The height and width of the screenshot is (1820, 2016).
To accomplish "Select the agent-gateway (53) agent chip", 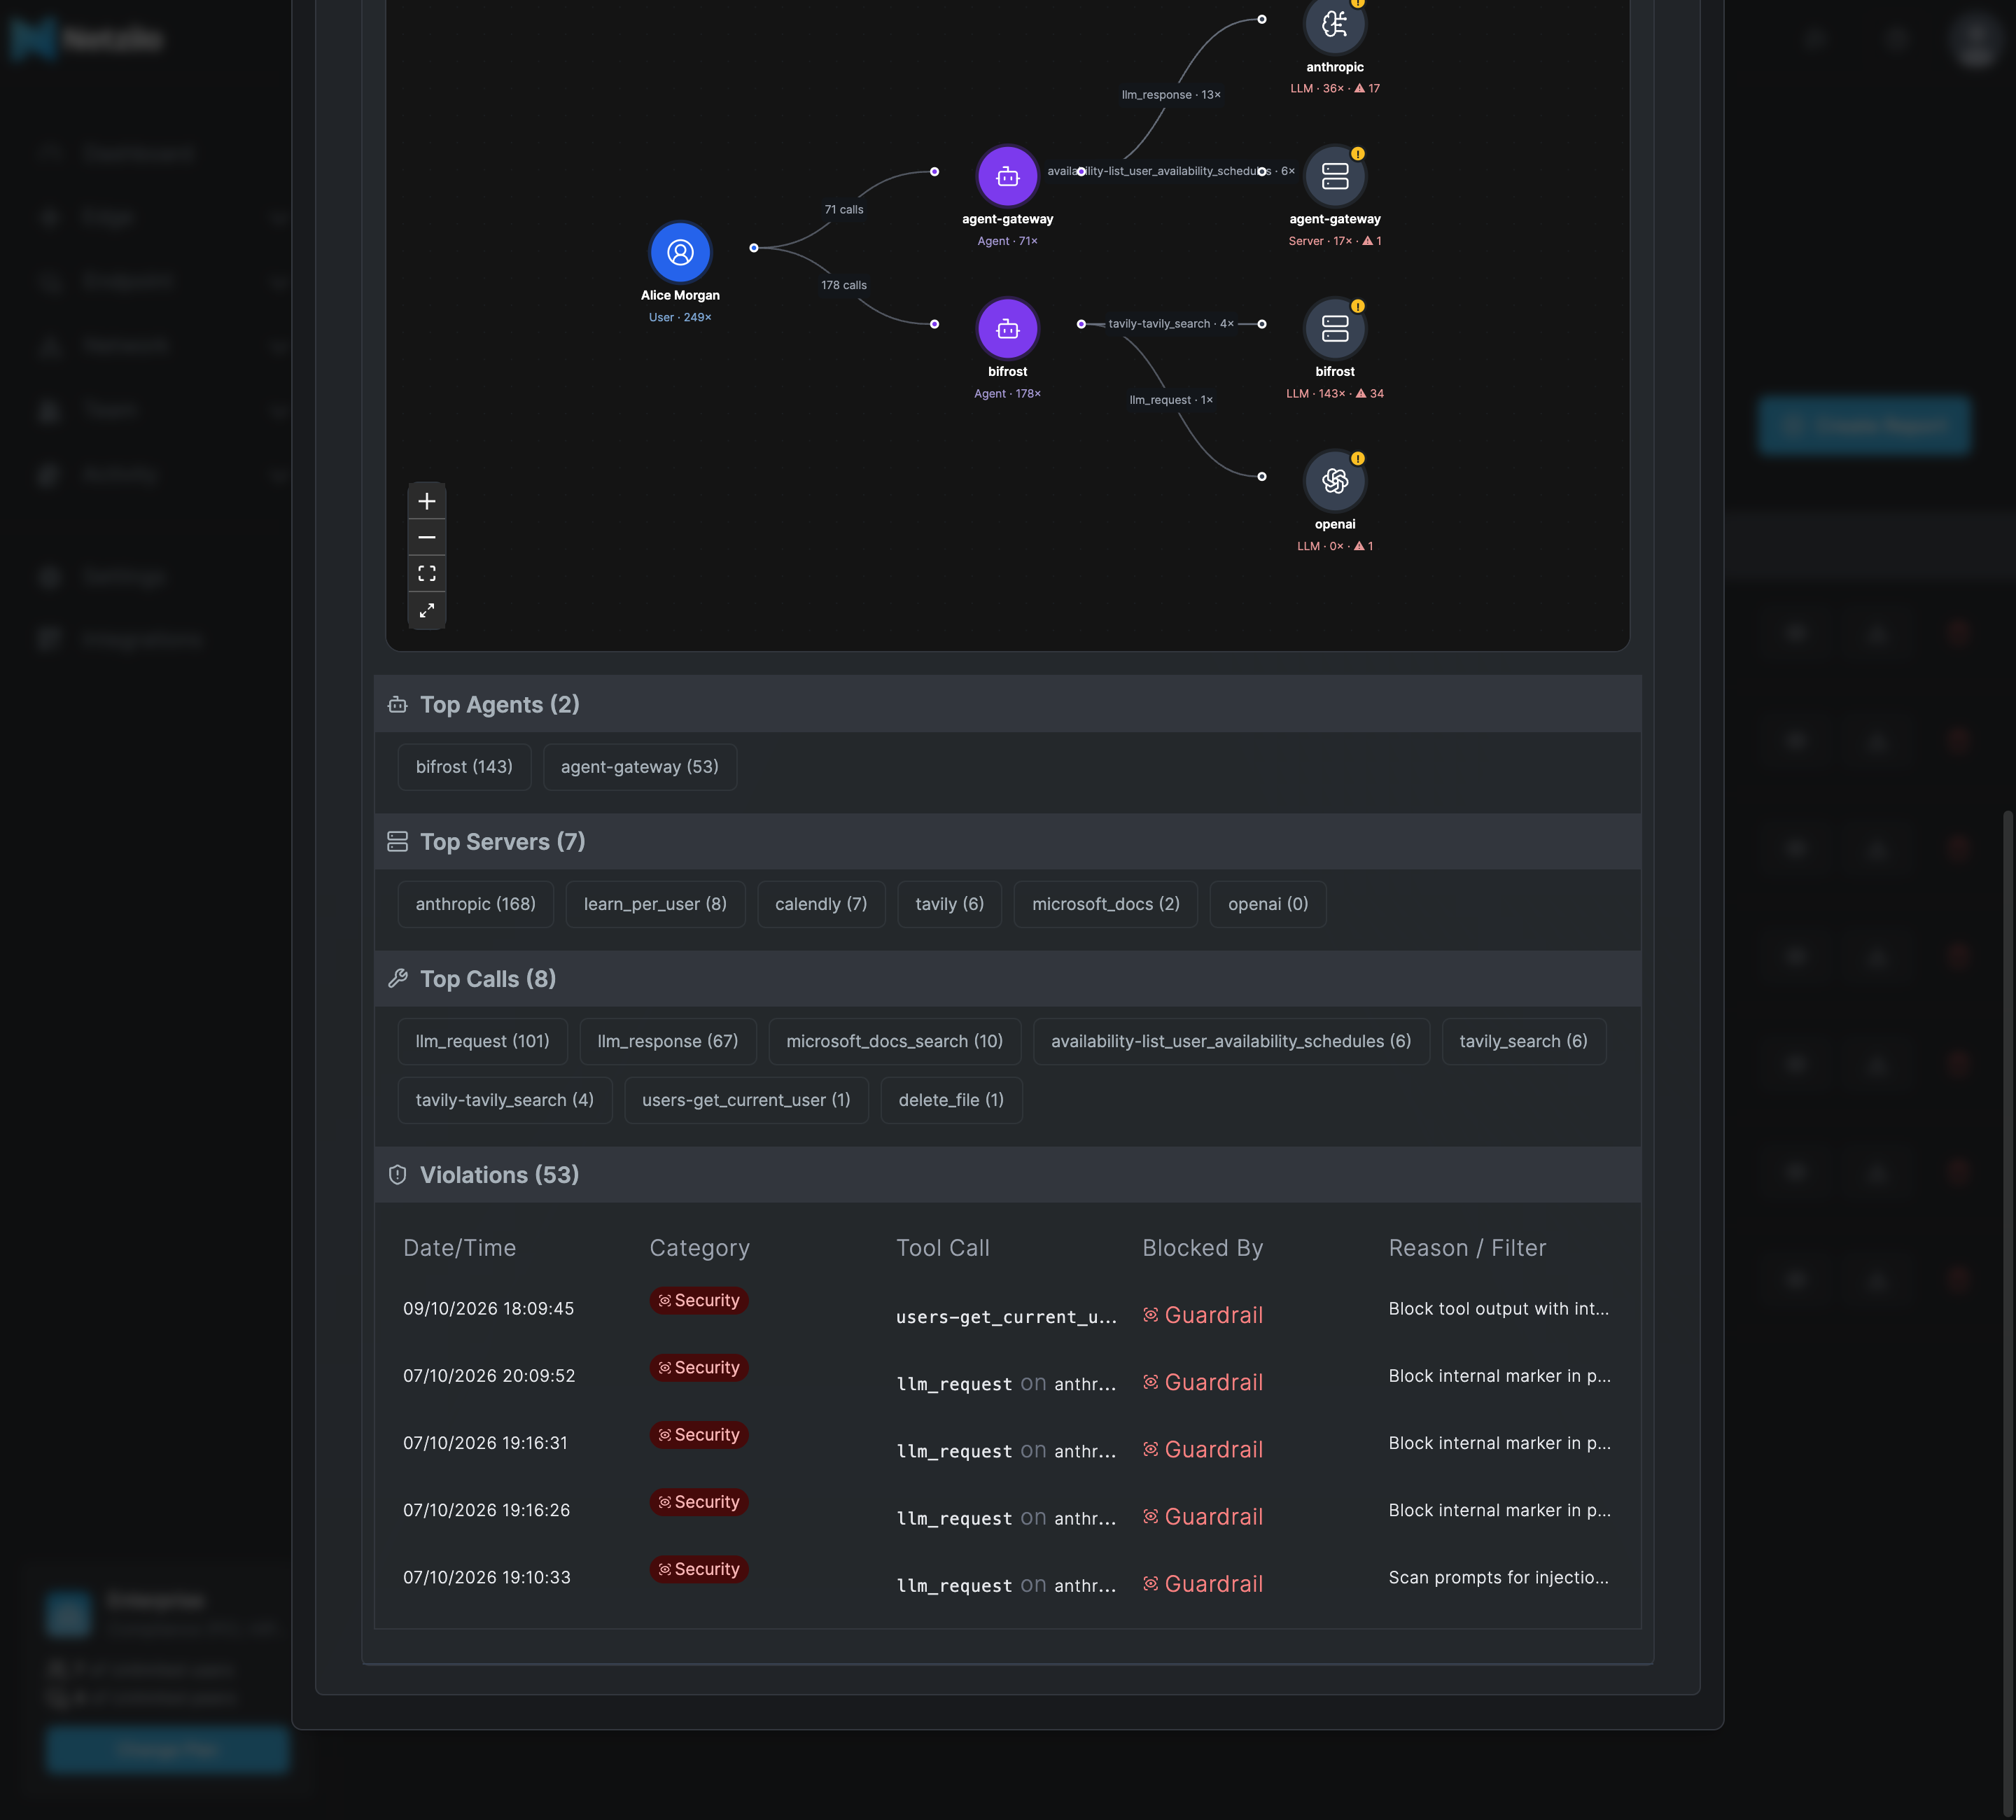I will tap(640, 767).
